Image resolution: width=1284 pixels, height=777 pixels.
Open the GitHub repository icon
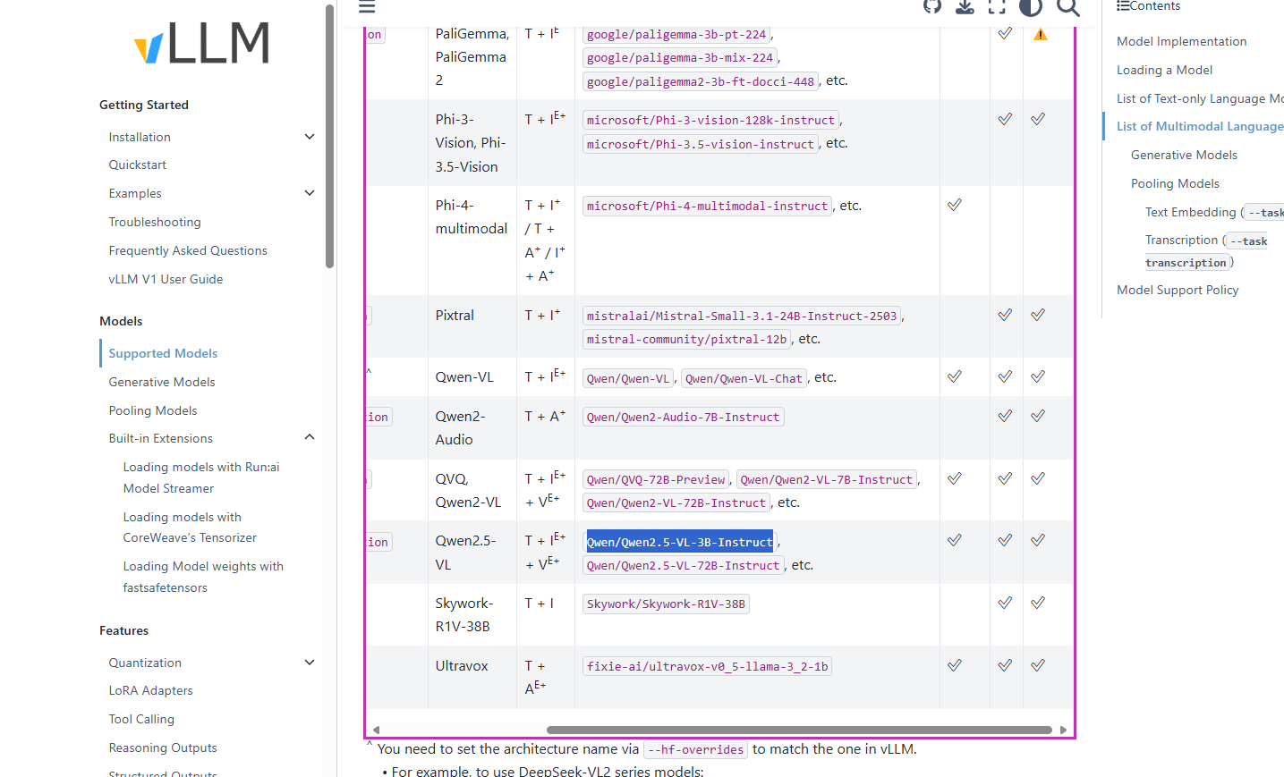932,6
